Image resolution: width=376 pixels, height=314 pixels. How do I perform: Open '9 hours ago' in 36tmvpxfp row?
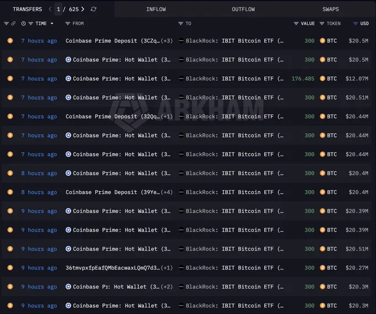[x=39, y=268]
